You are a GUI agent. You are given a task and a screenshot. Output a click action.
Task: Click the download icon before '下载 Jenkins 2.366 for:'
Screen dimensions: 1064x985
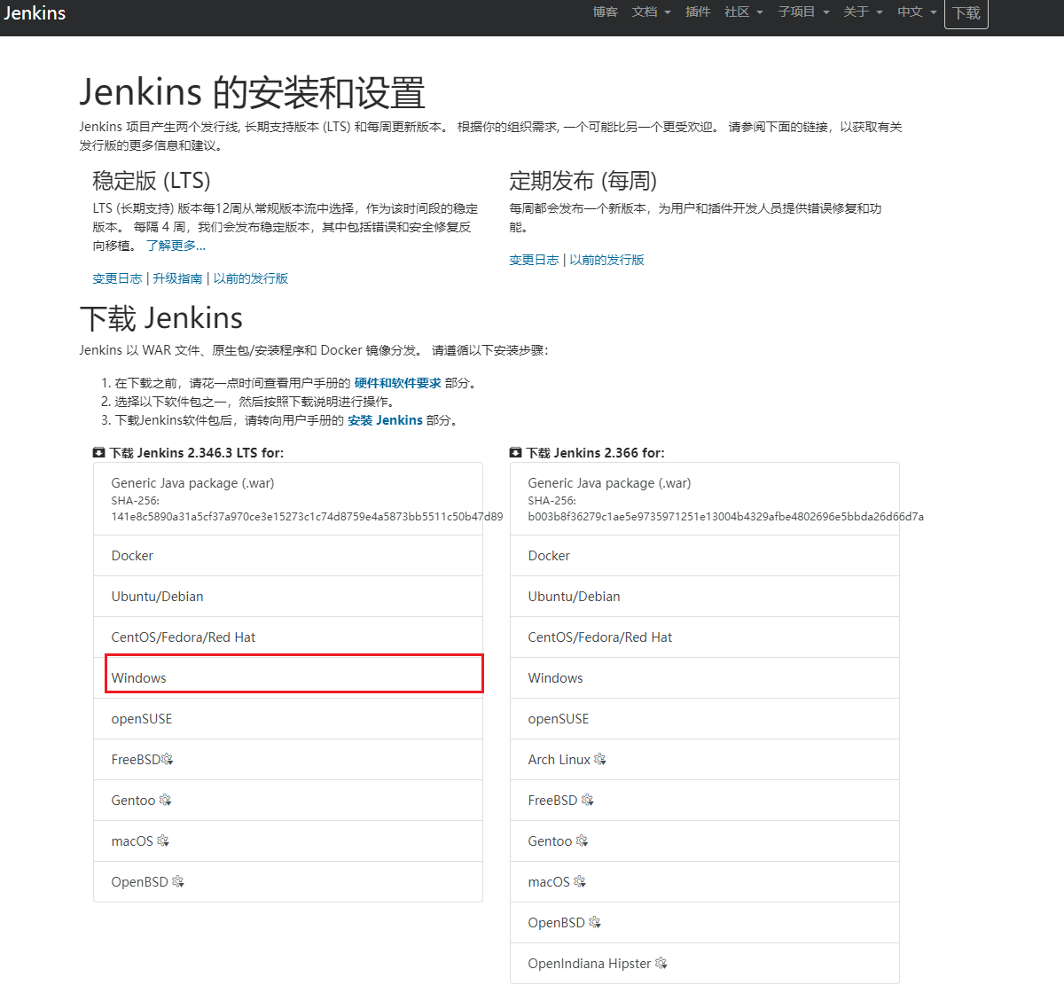tap(515, 453)
